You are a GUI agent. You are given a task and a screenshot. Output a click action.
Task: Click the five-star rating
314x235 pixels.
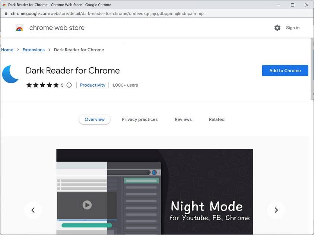42,85
